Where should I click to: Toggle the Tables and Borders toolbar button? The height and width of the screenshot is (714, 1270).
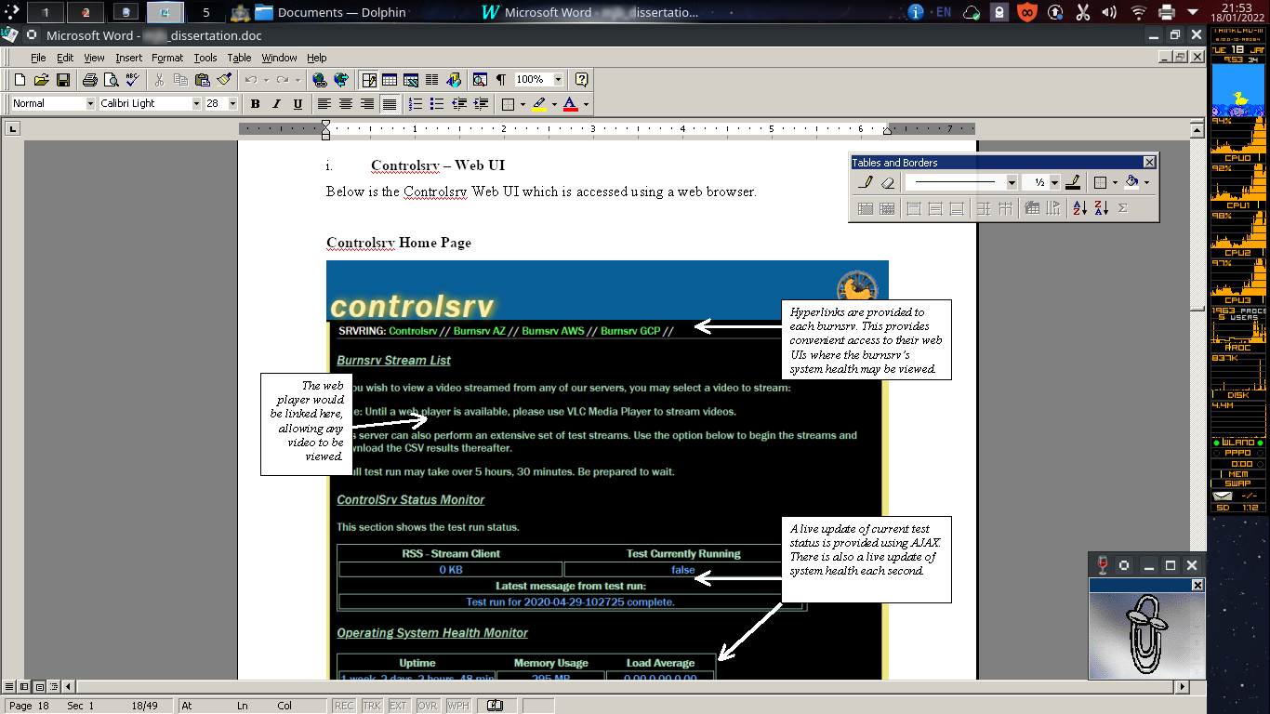[x=369, y=80]
